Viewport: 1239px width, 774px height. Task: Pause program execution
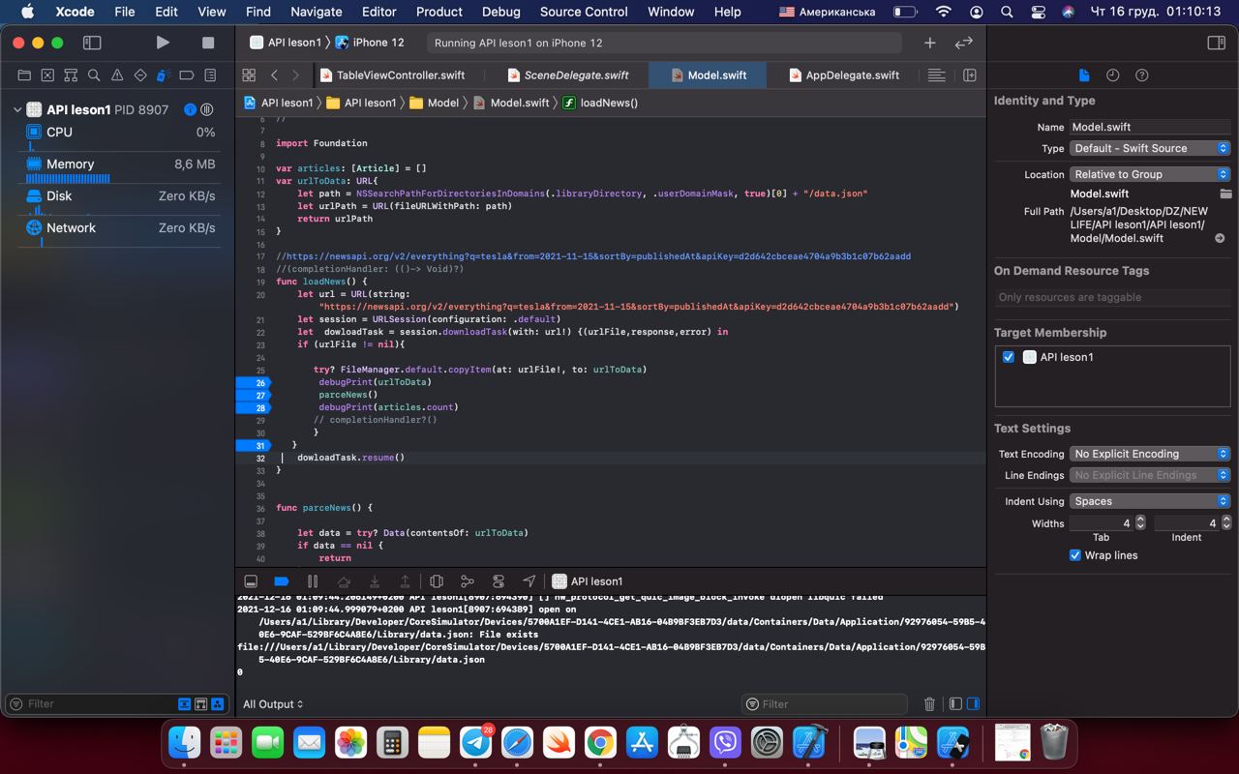313,581
